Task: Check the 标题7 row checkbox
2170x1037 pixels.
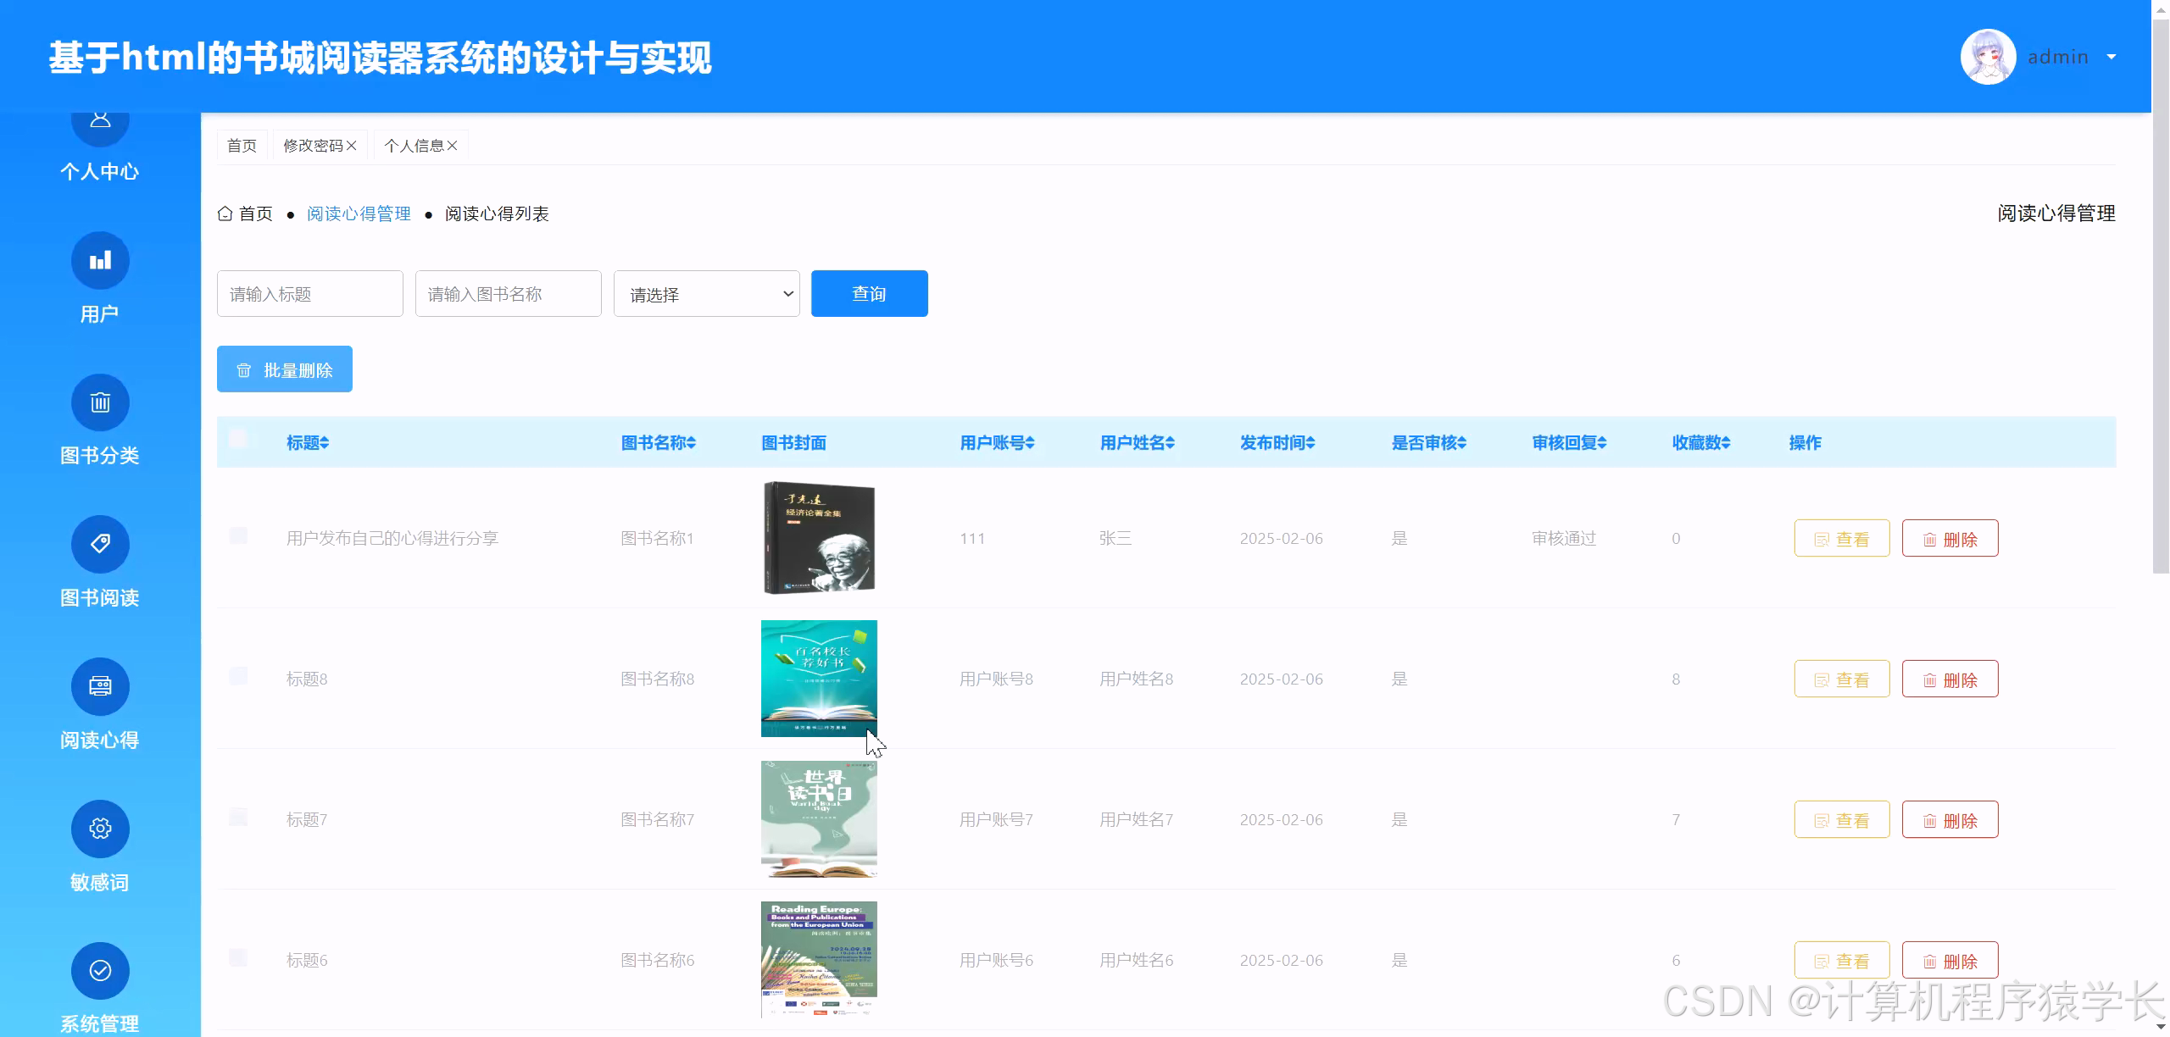Action: tap(238, 817)
